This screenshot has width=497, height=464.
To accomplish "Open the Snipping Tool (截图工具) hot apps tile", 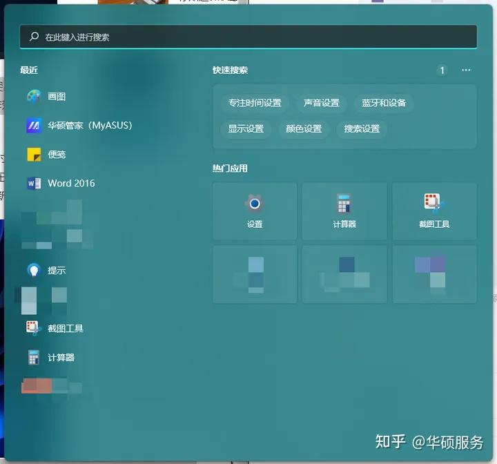I will (434, 211).
